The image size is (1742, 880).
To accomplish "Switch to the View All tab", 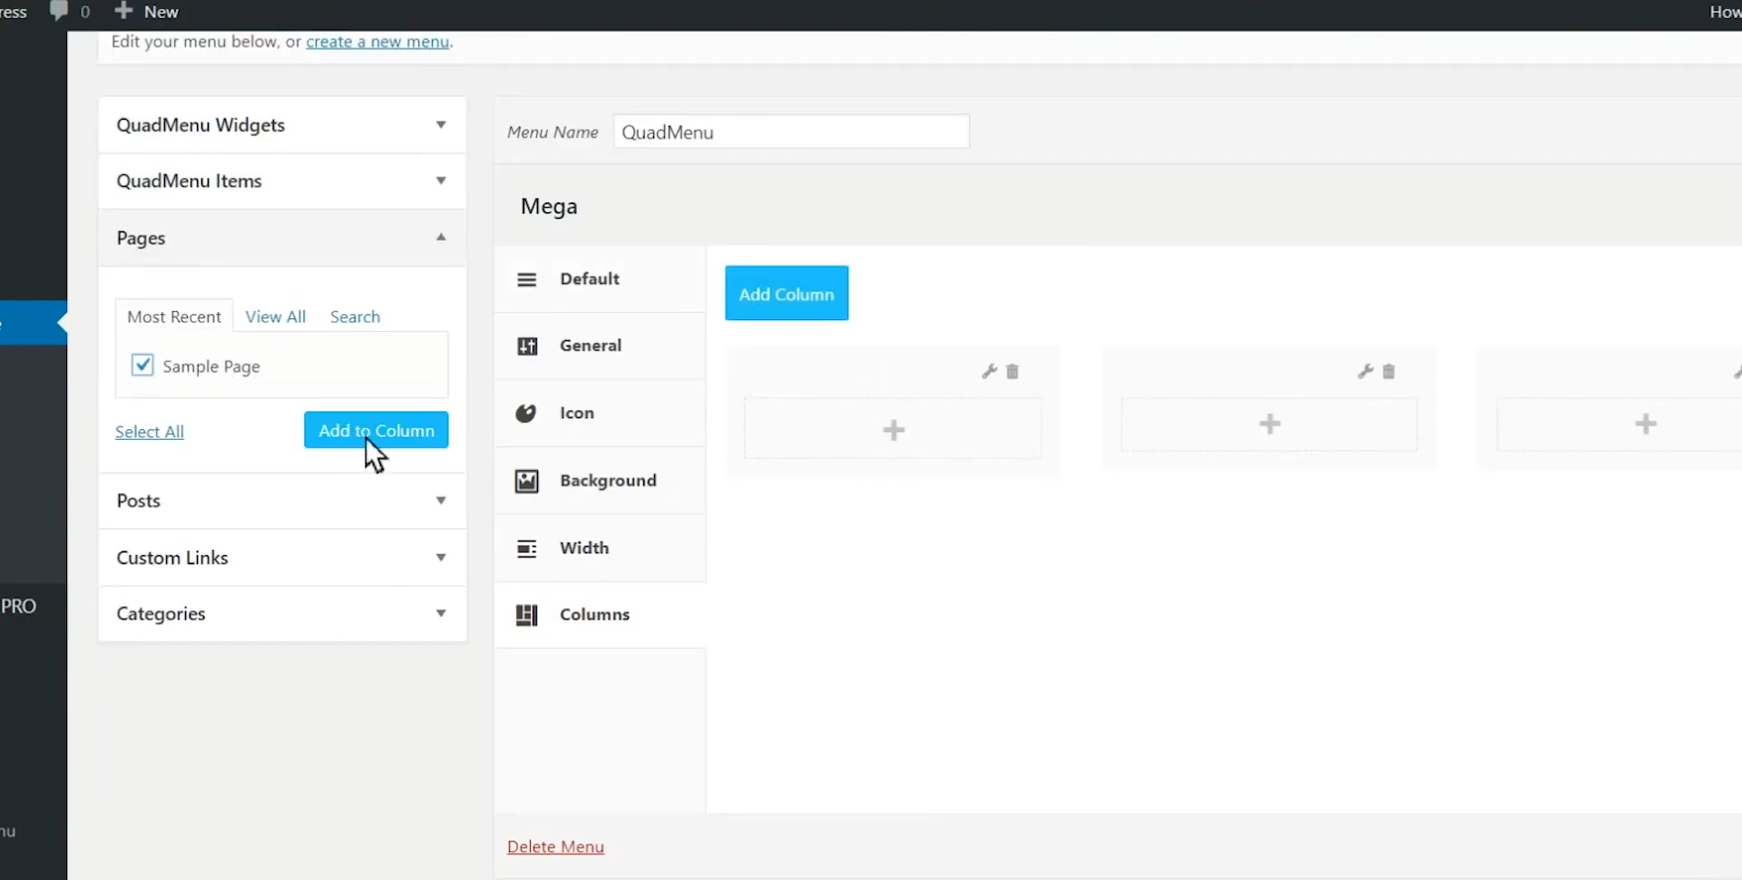I will coord(275,317).
